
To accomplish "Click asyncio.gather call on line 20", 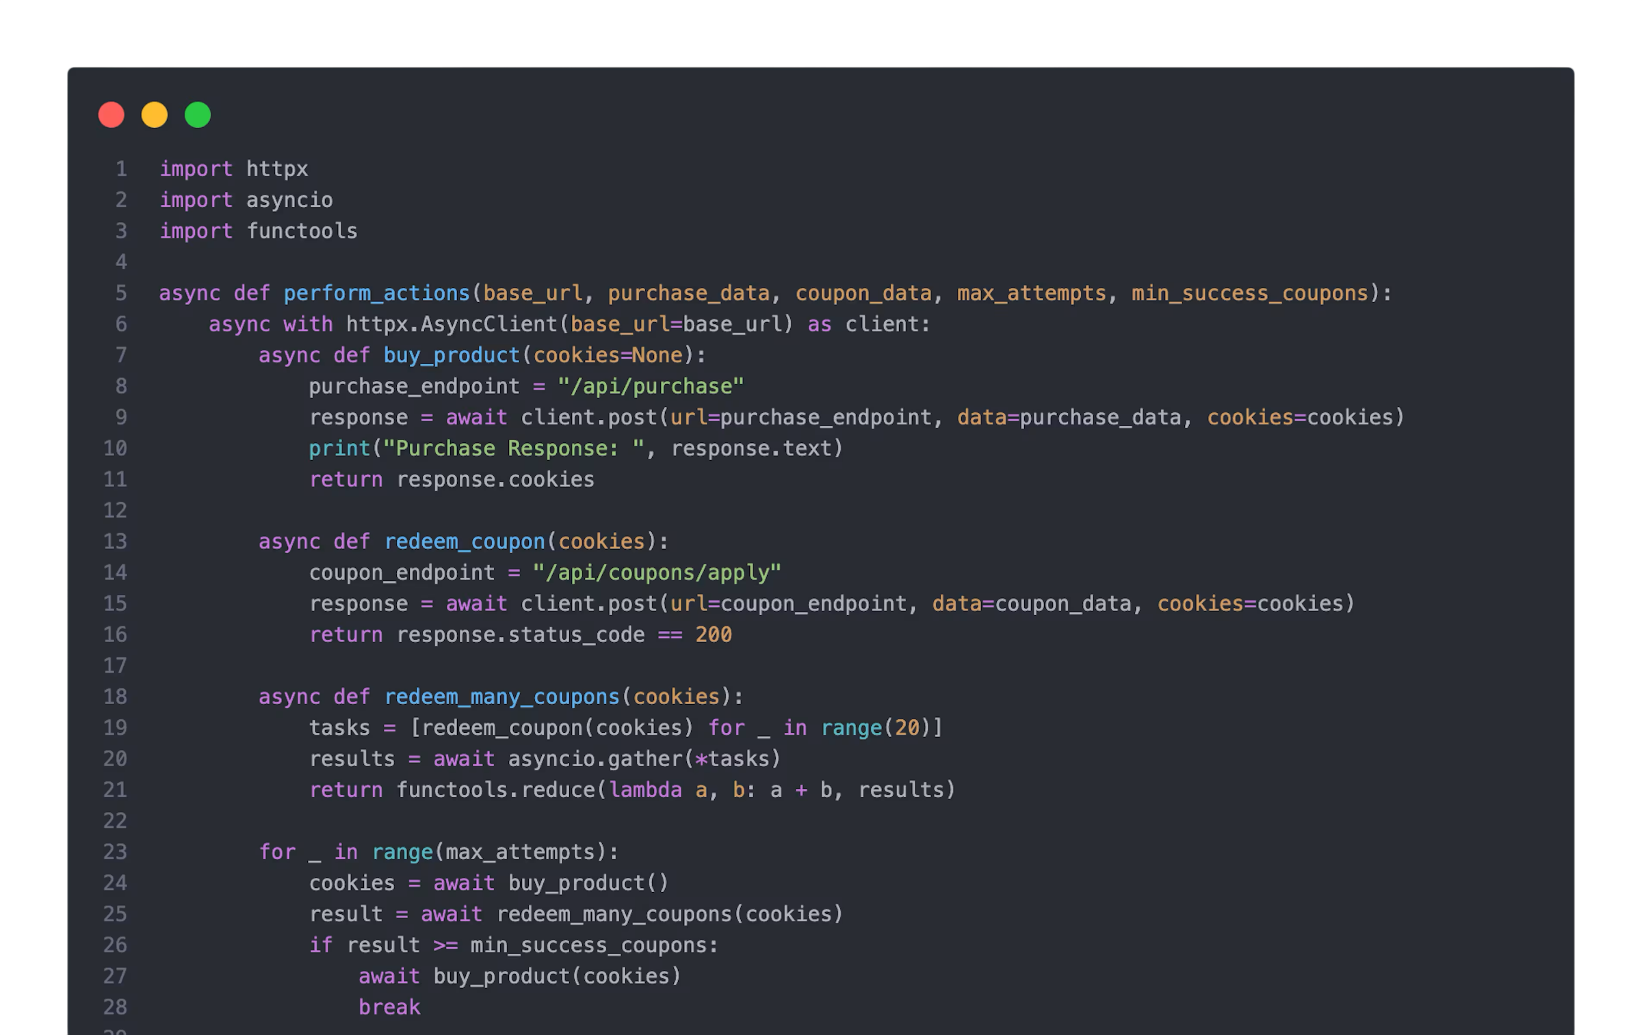I will tap(595, 759).
